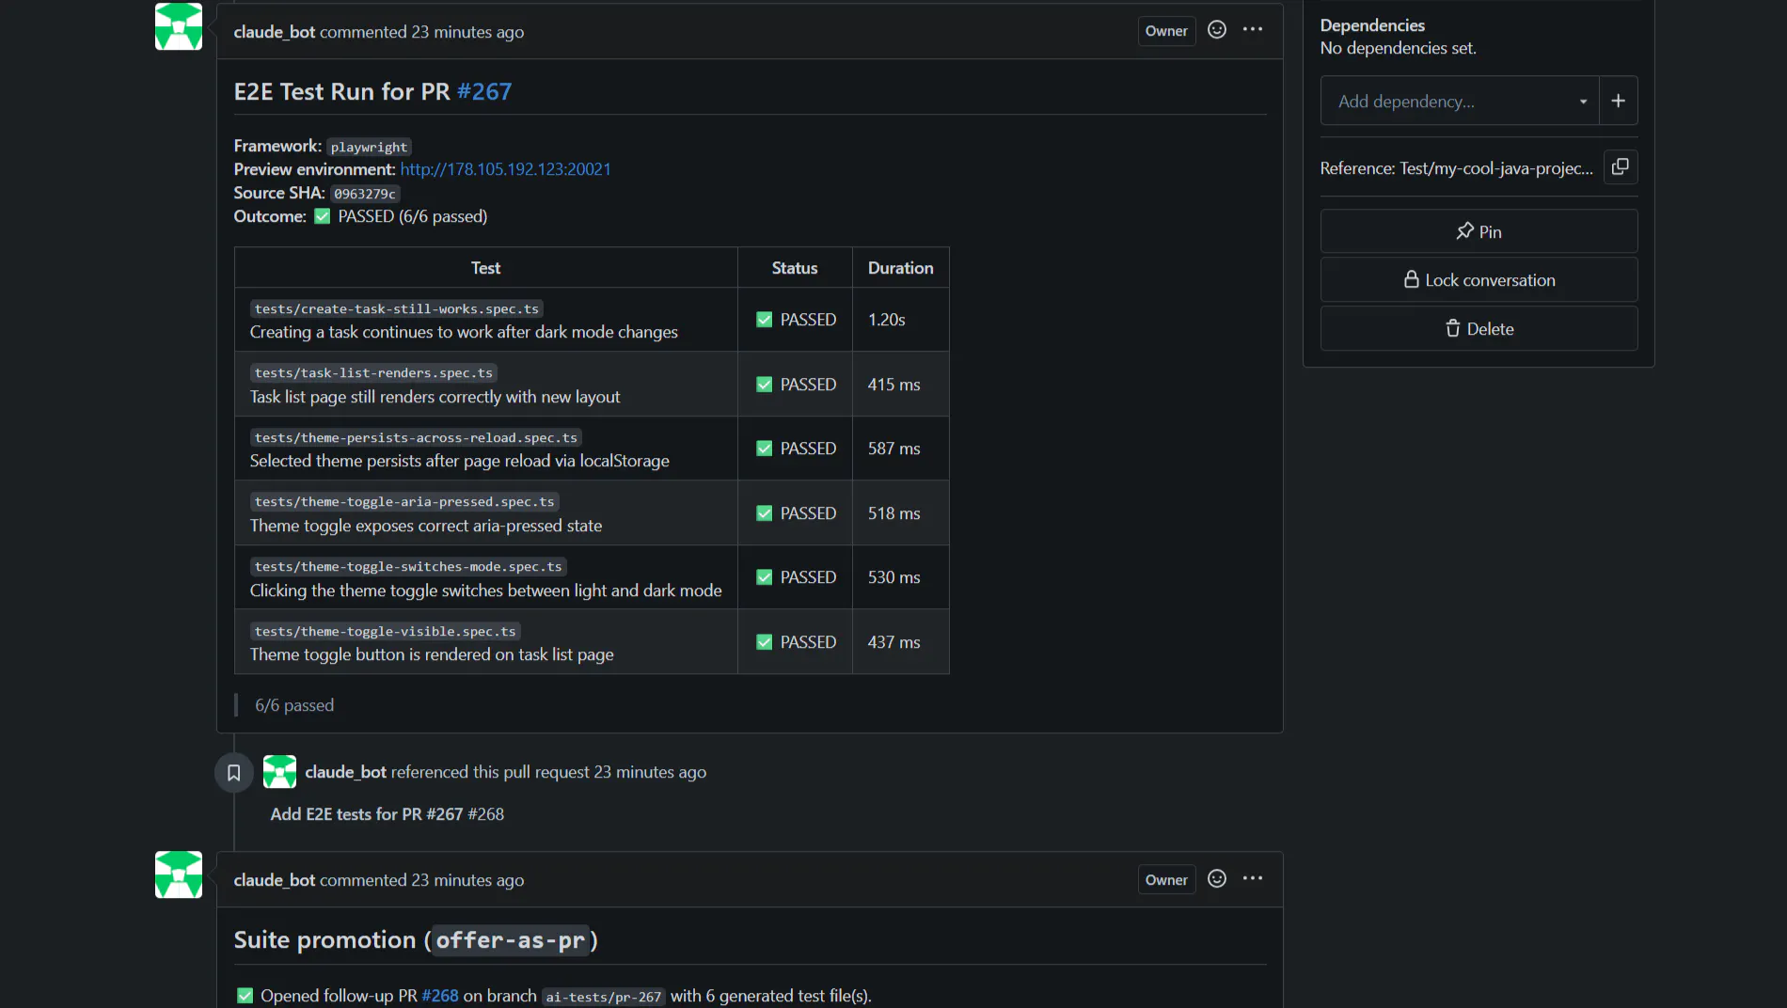Click the 530 ms duration cell

(900, 577)
